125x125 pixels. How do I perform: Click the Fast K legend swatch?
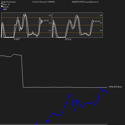[x=2, y=6]
